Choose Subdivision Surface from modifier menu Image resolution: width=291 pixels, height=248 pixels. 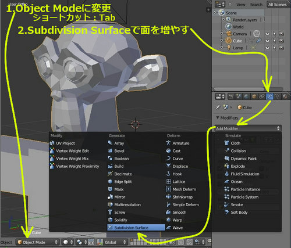(136, 228)
